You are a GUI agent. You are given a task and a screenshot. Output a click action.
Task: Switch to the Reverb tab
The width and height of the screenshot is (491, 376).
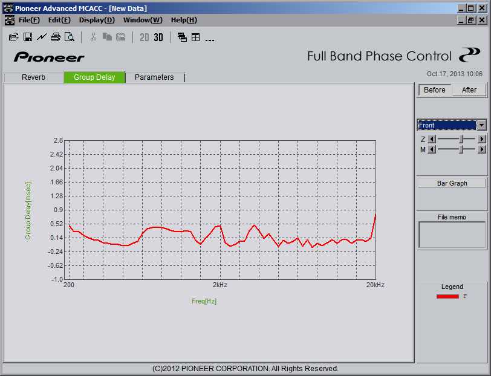point(33,77)
